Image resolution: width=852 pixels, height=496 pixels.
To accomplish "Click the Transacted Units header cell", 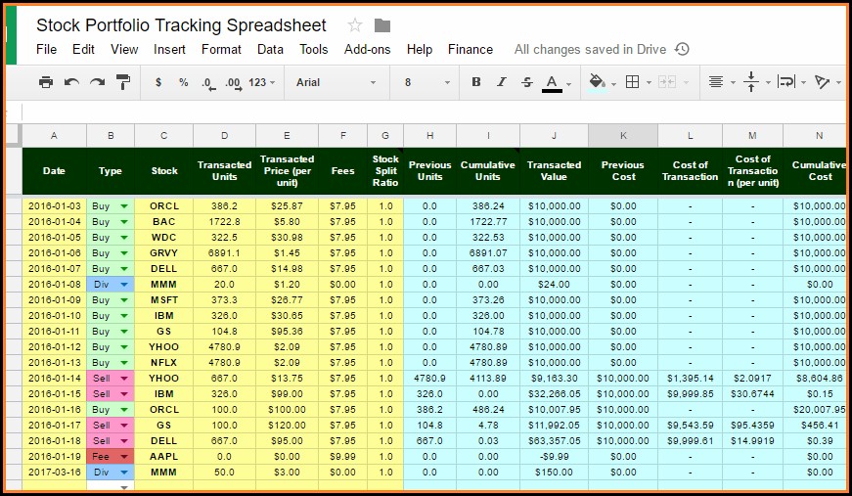I will [x=224, y=170].
